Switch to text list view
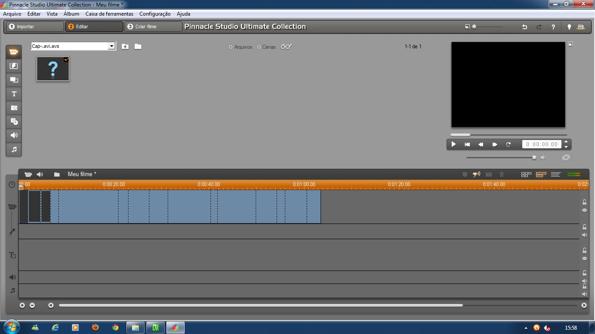595x334 pixels. pos(555,174)
